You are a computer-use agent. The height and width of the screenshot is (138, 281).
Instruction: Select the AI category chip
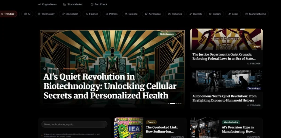(27, 14)
